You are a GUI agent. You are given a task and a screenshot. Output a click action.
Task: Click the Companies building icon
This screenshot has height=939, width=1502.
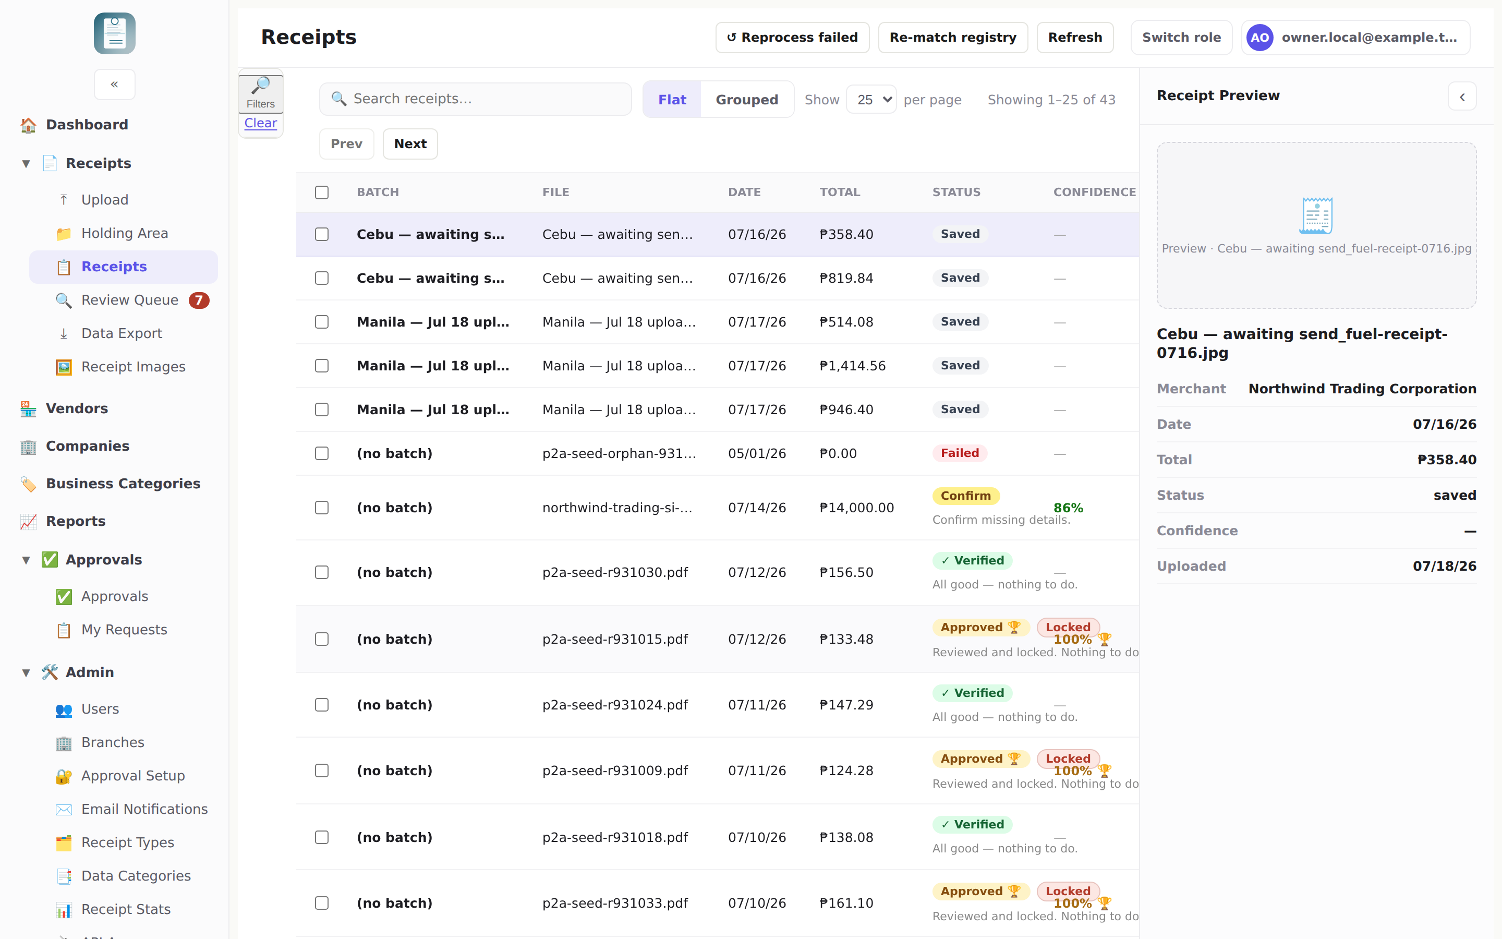[28, 447]
